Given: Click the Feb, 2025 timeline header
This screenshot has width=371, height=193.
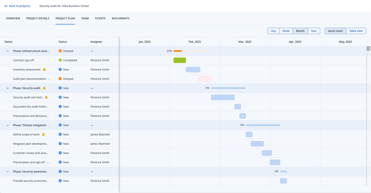Looking at the screenshot, I should [195, 42].
